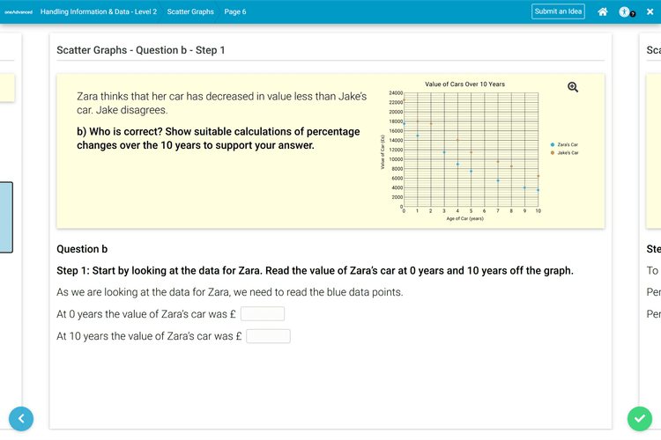This screenshot has height=440, width=661.
Task: Click the 10 years value input box
Action: click(x=269, y=336)
